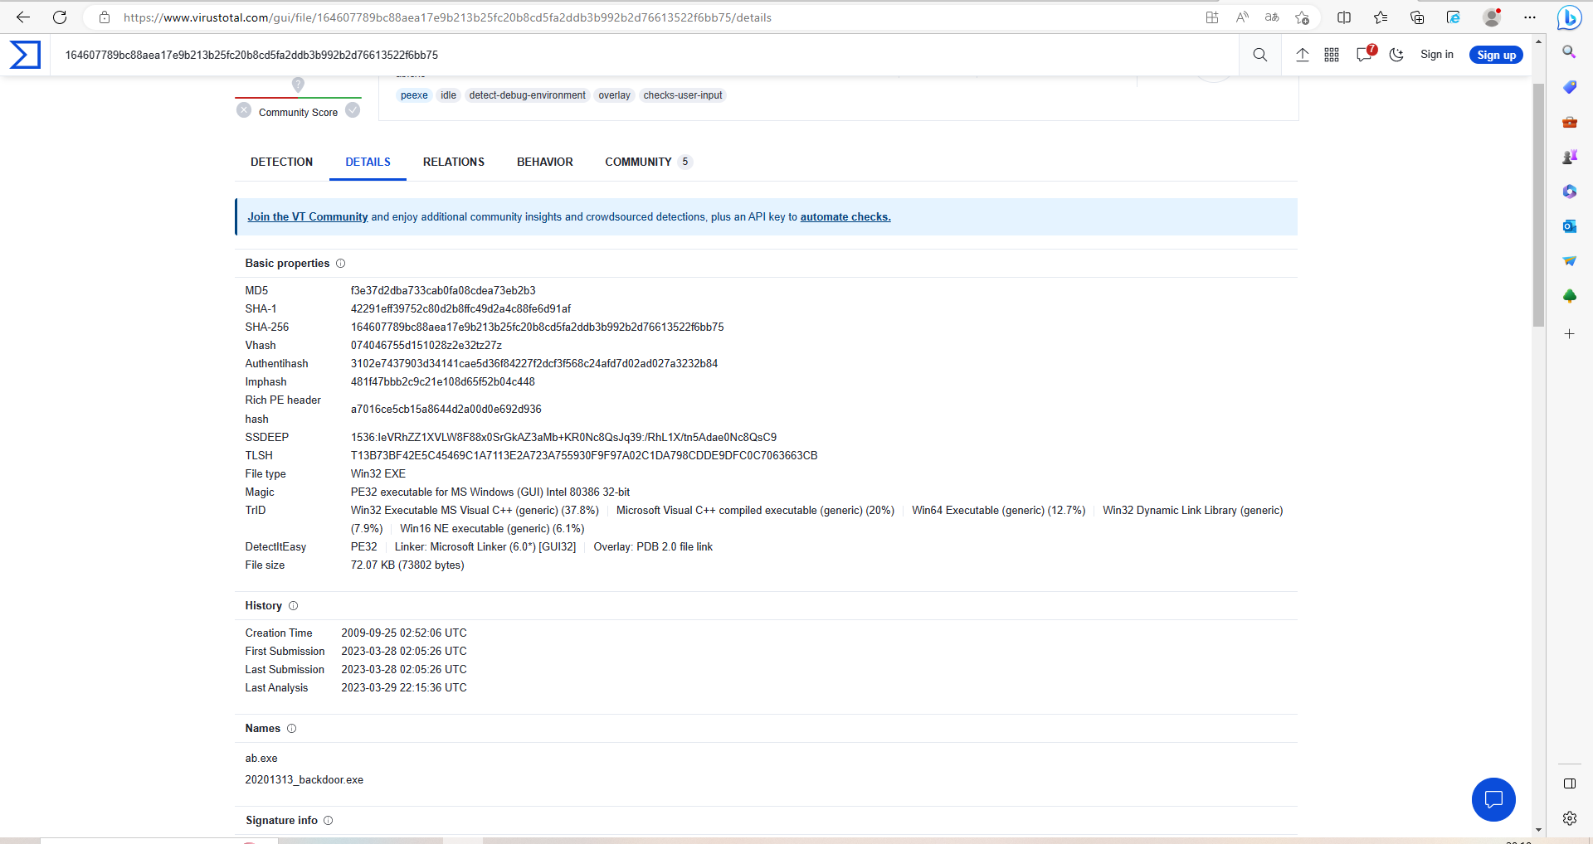This screenshot has height=844, width=1593.
Task: Add this page to favorites
Action: 1302,17
